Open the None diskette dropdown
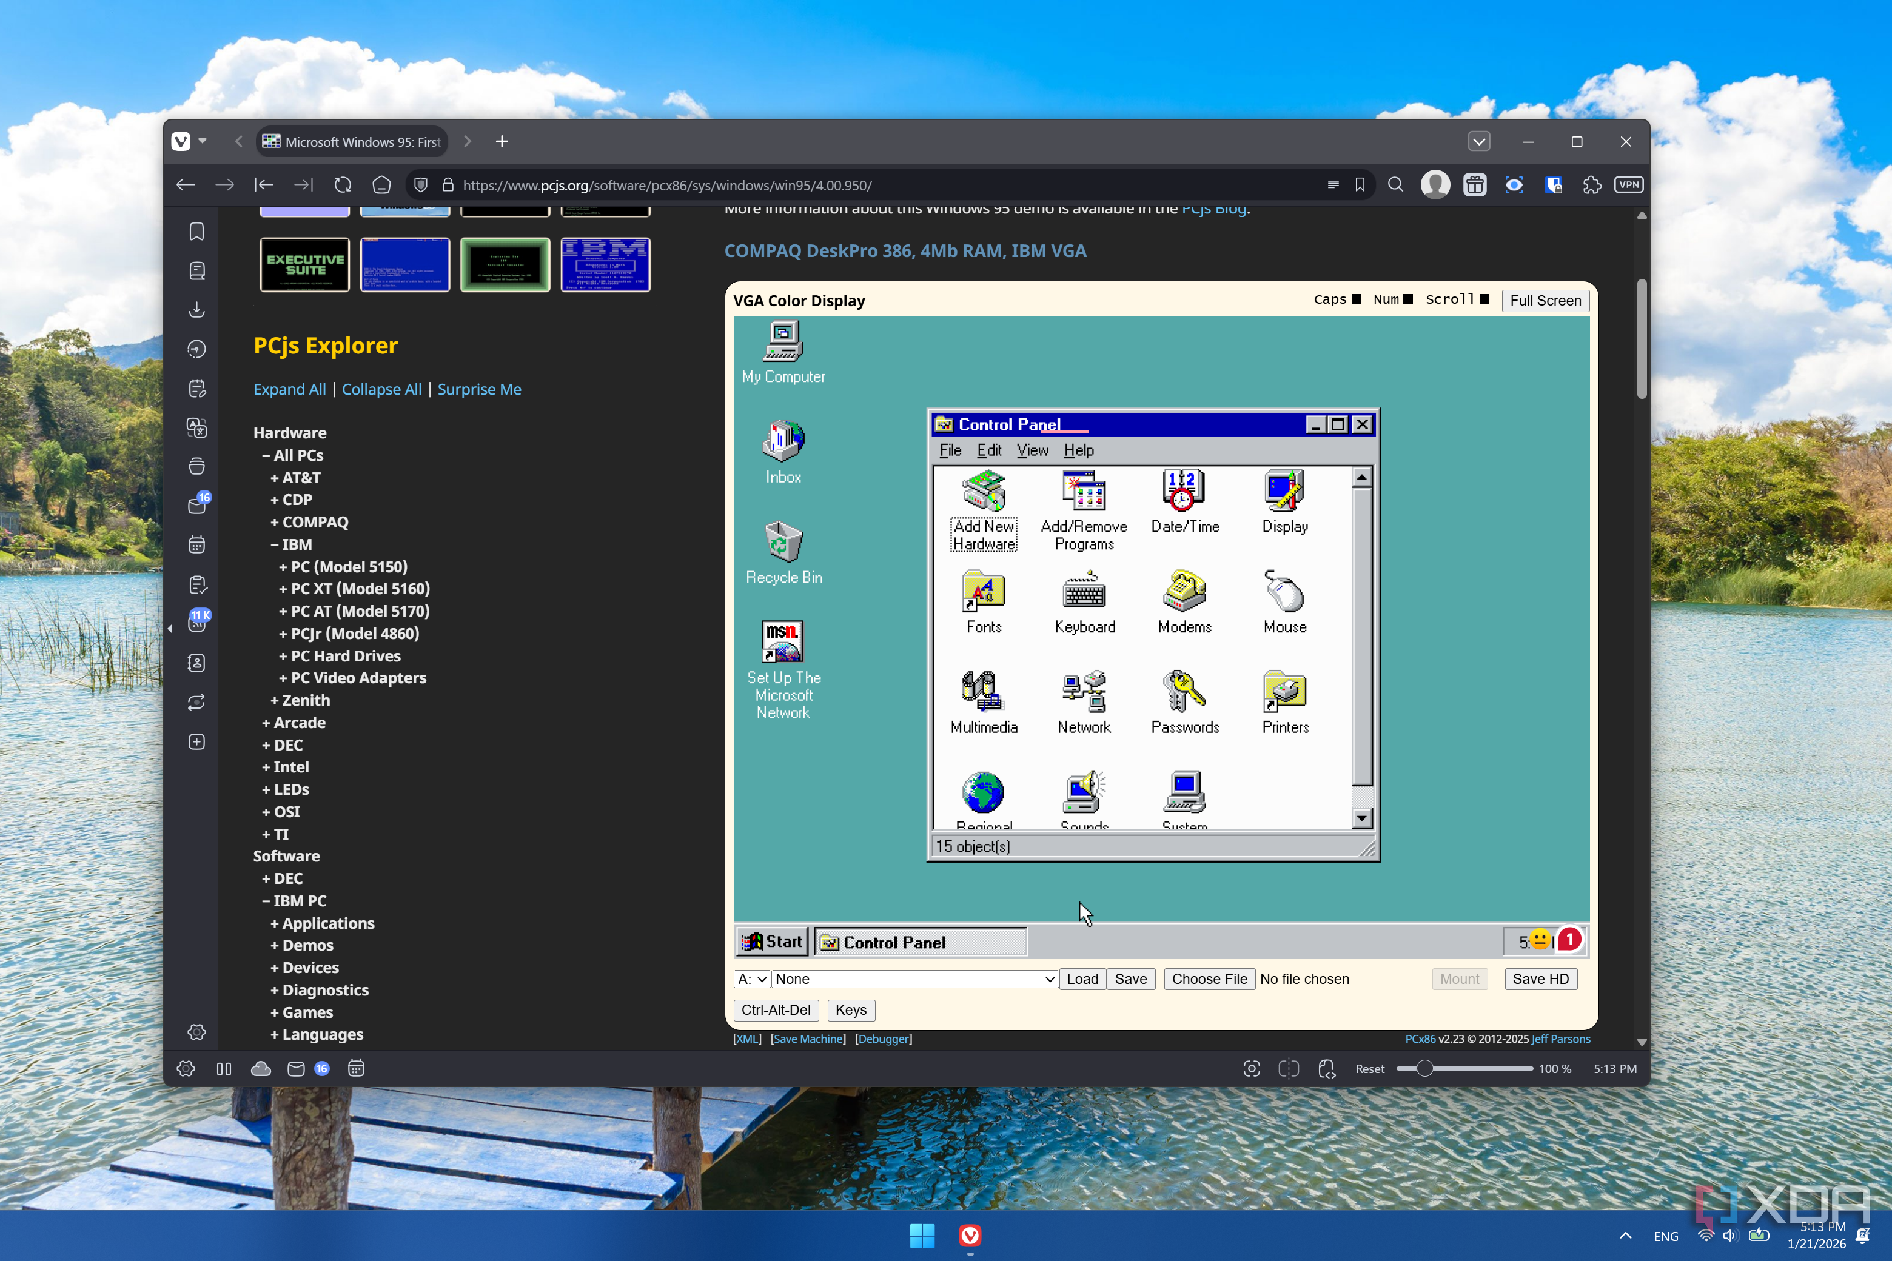Image resolution: width=1892 pixels, height=1261 pixels. [x=914, y=978]
